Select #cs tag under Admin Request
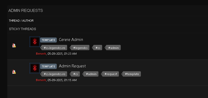 75,74
